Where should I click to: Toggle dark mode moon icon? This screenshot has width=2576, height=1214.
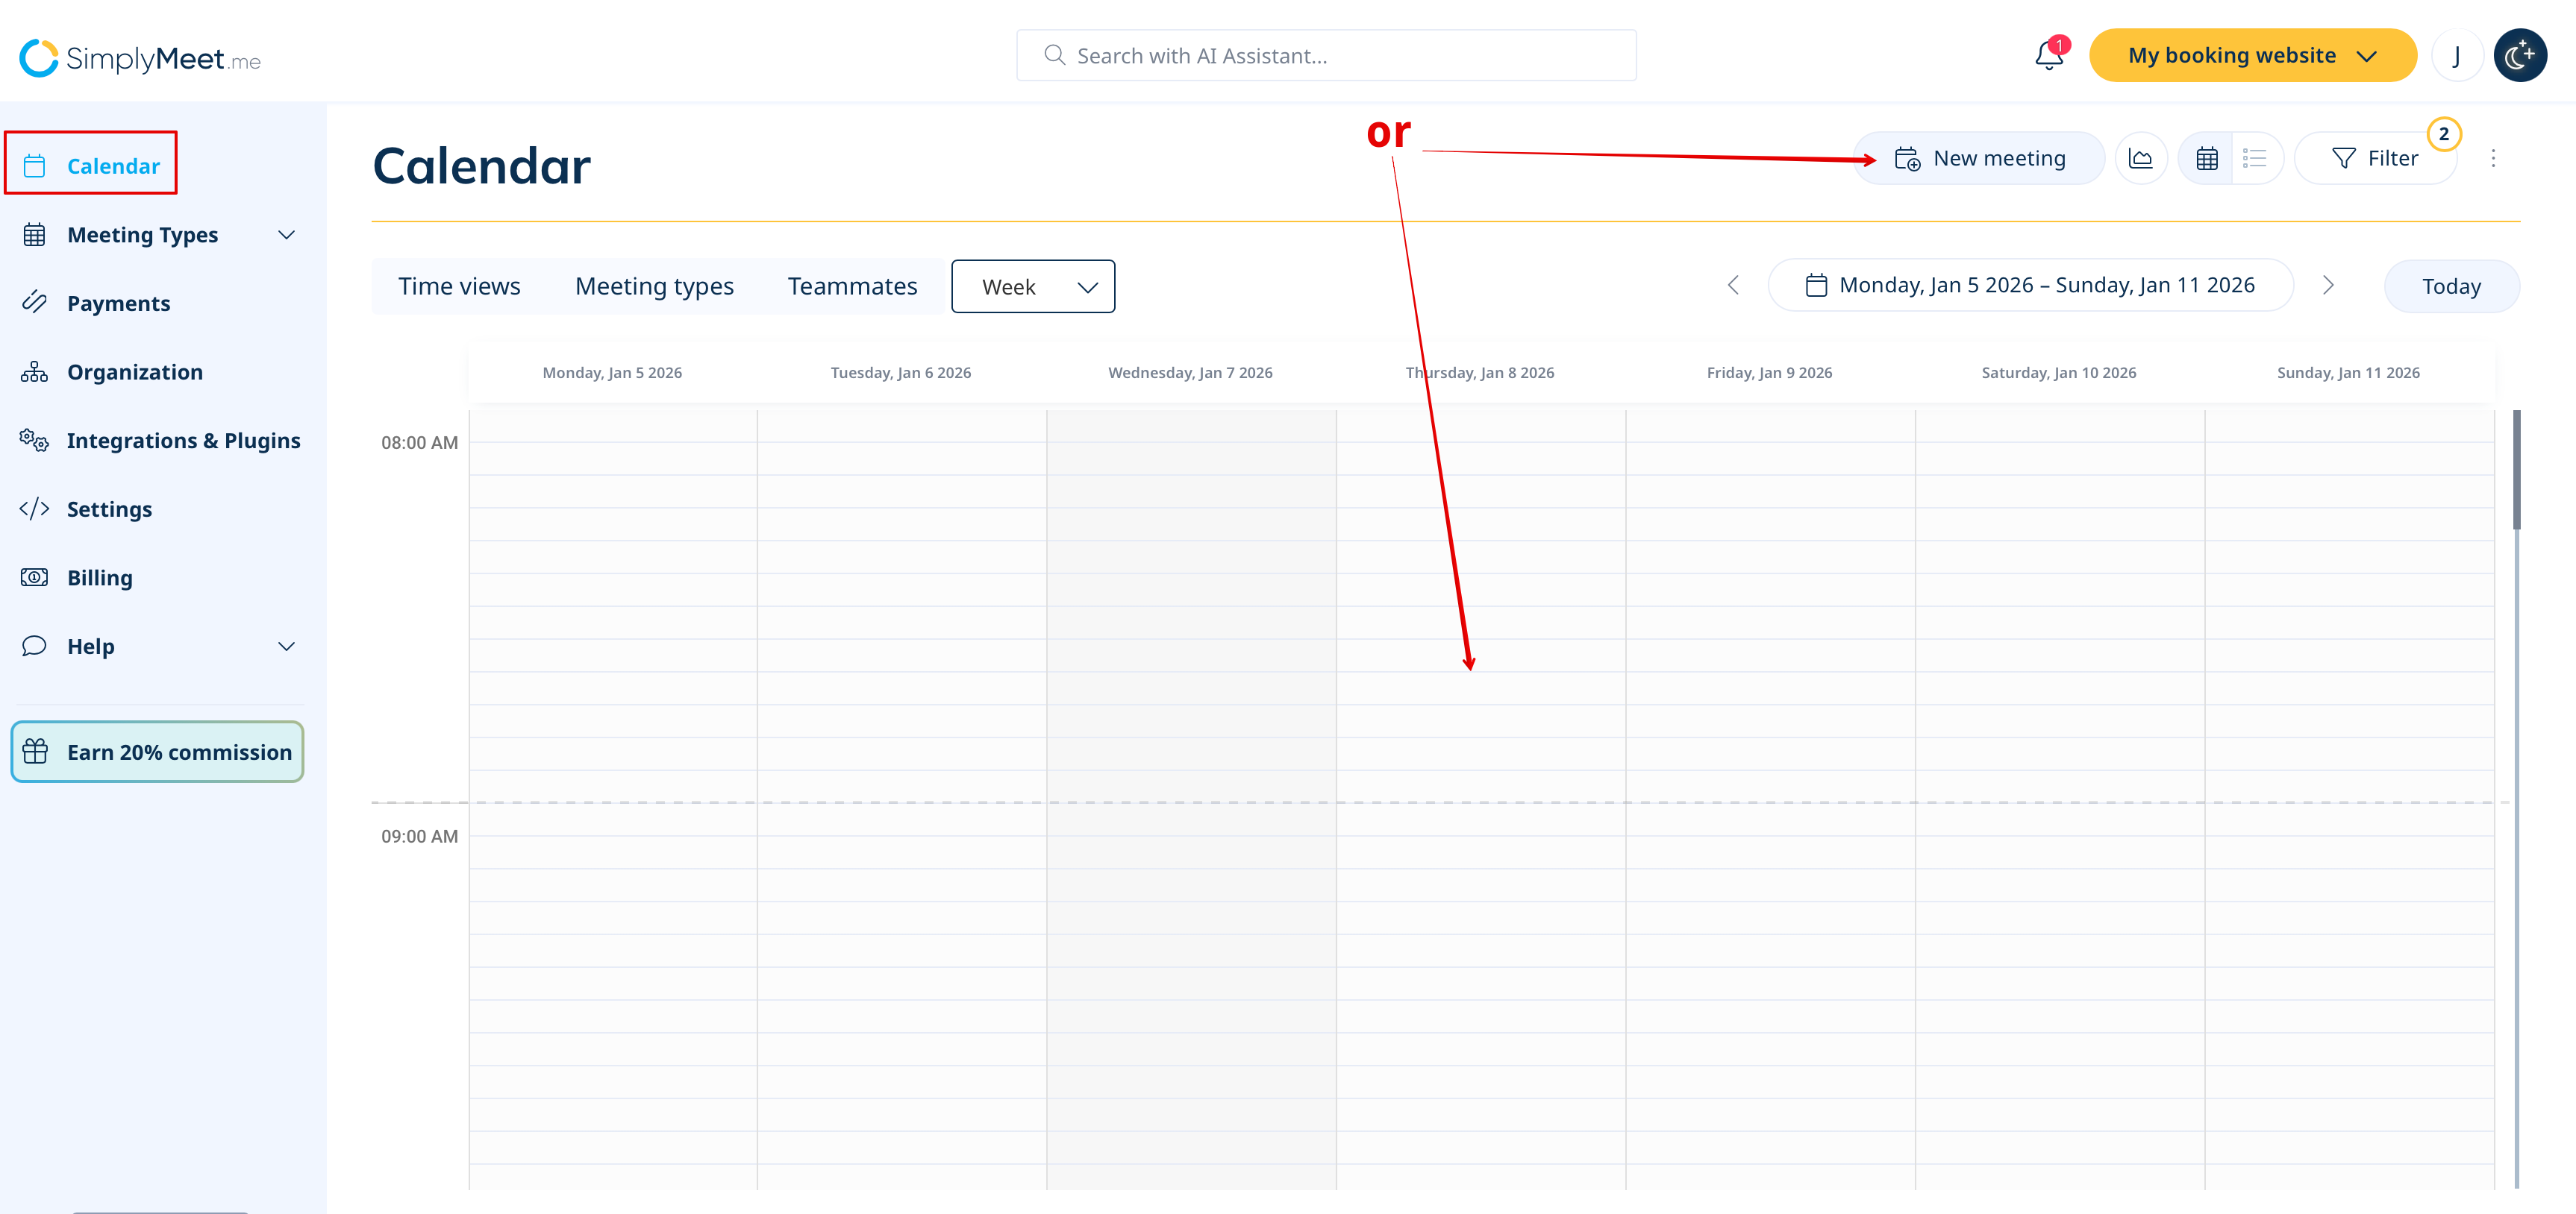2519,56
